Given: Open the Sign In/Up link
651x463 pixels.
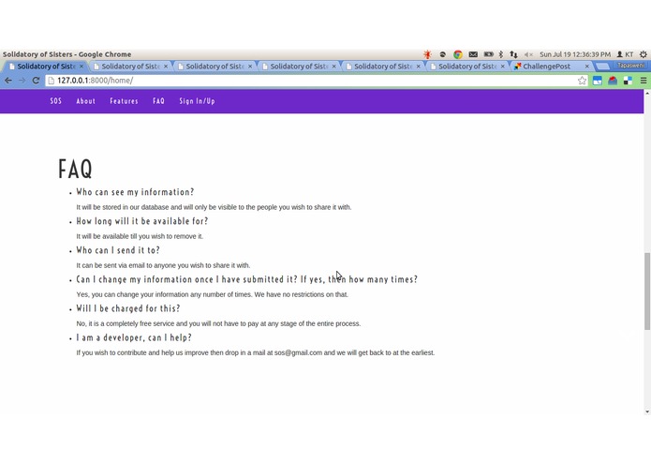Looking at the screenshot, I should point(197,101).
